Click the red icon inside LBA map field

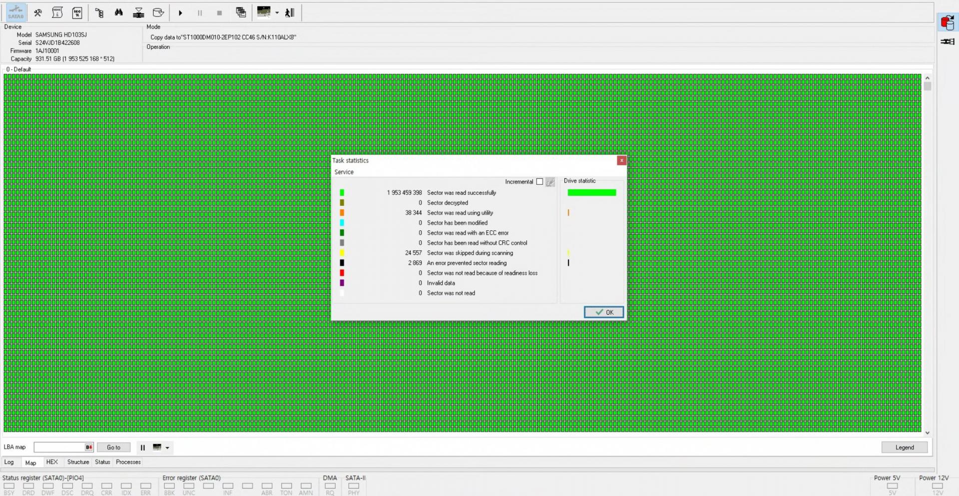click(x=89, y=448)
